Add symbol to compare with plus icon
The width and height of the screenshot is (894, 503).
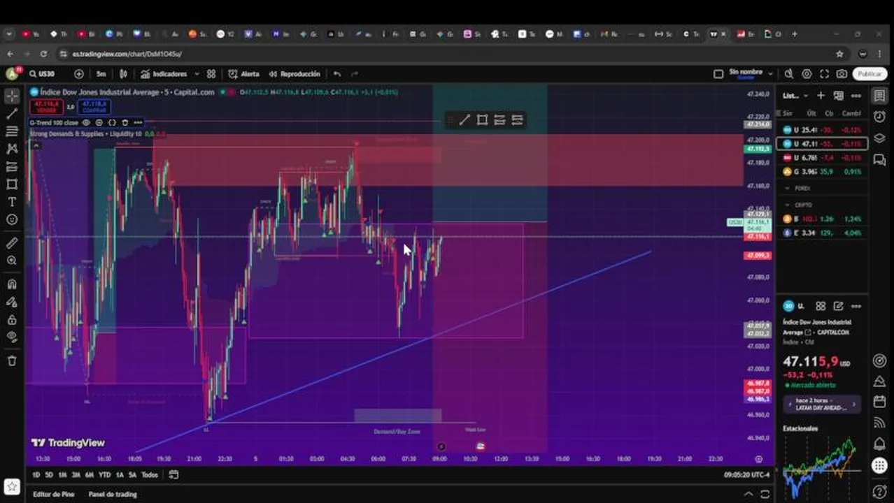[78, 73]
